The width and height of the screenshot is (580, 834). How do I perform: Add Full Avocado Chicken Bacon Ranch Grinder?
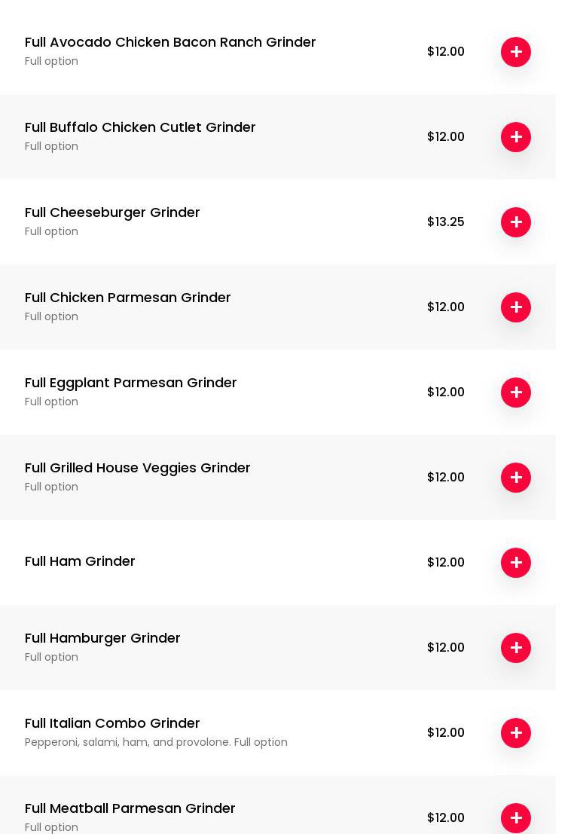pyautogui.click(x=516, y=52)
